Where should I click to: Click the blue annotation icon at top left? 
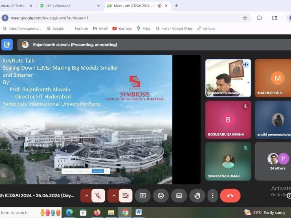pyautogui.click(x=7, y=45)
